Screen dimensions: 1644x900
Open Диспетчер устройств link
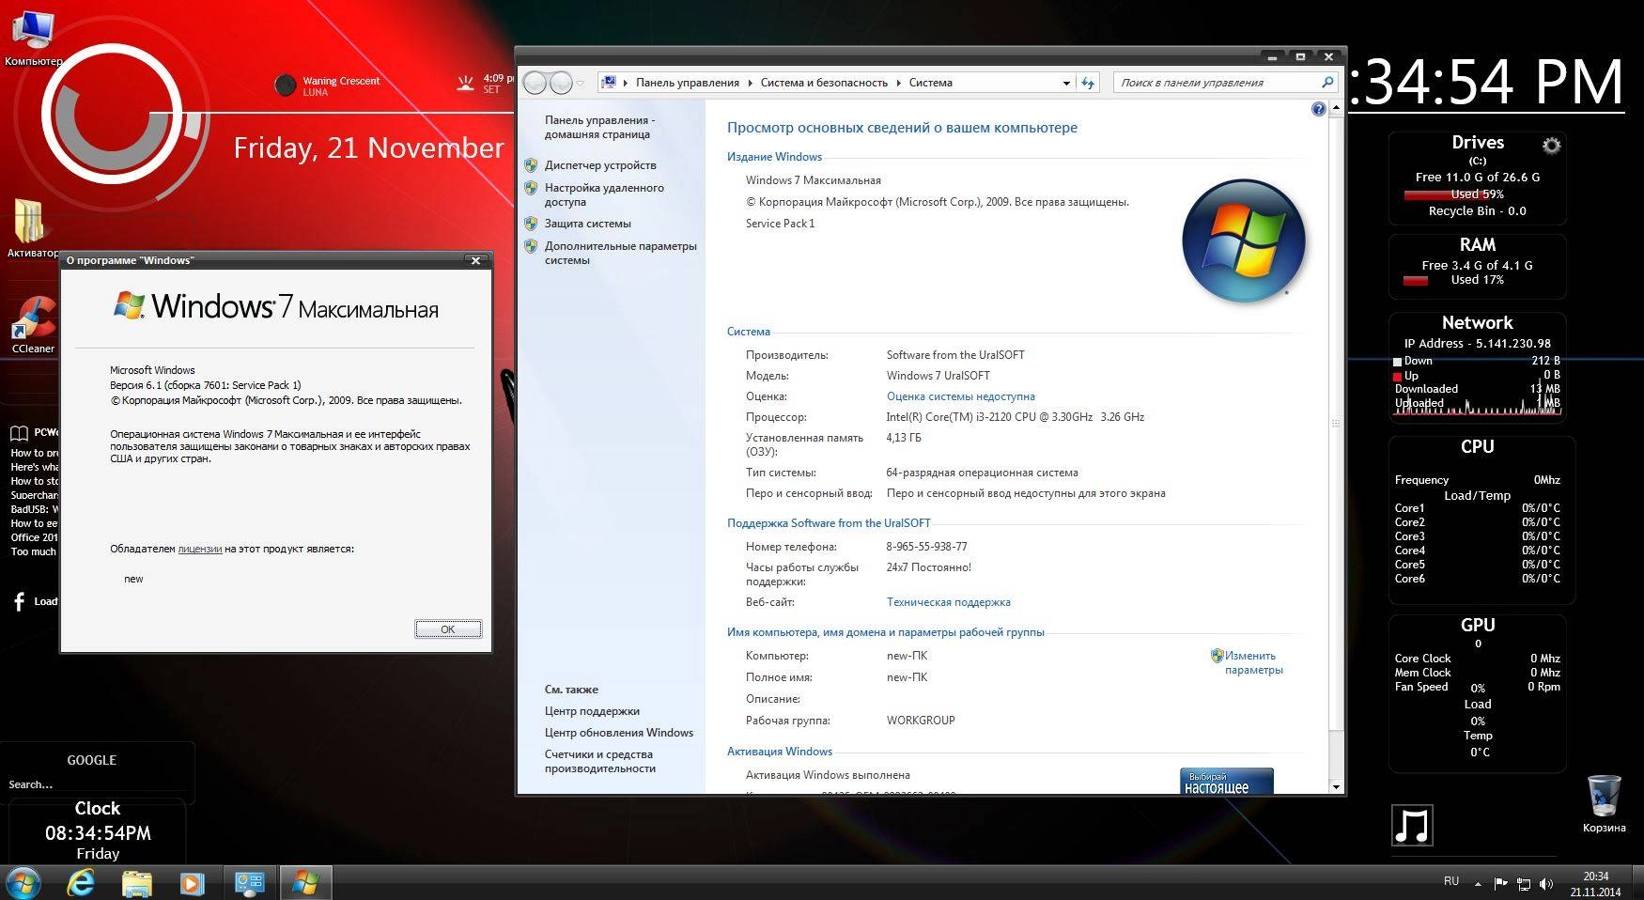click(x=600, y=165)
